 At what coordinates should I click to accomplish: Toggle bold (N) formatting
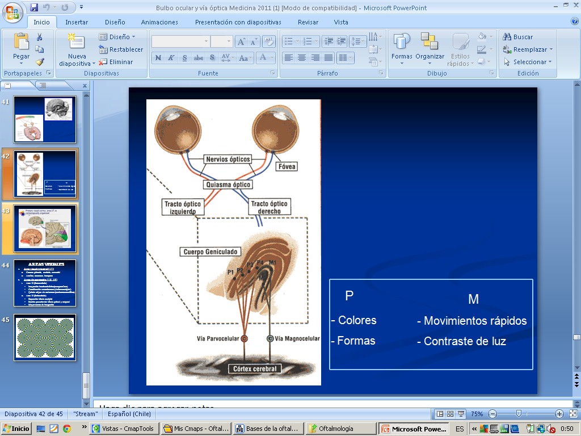coord(158,58)
